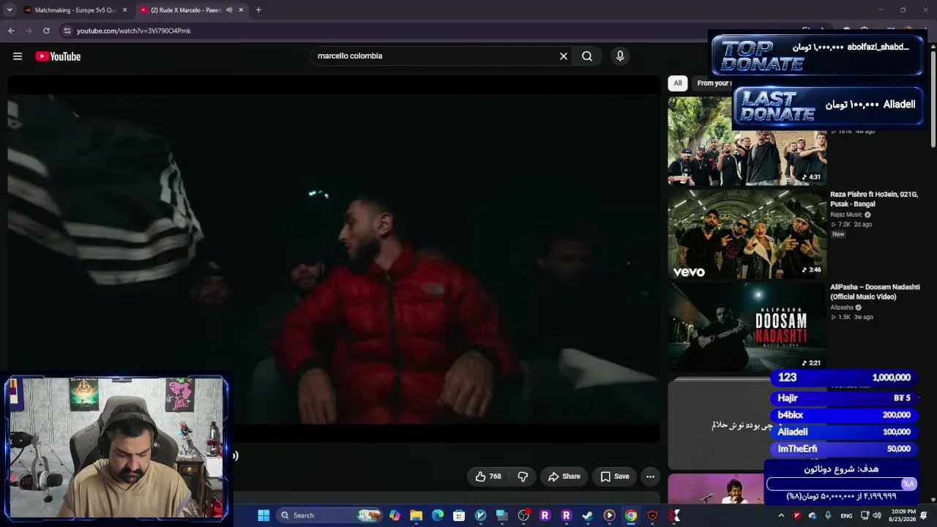Open the clock and calendar flyout
Viewport: 937px width, 527px height.
[903, 515]
